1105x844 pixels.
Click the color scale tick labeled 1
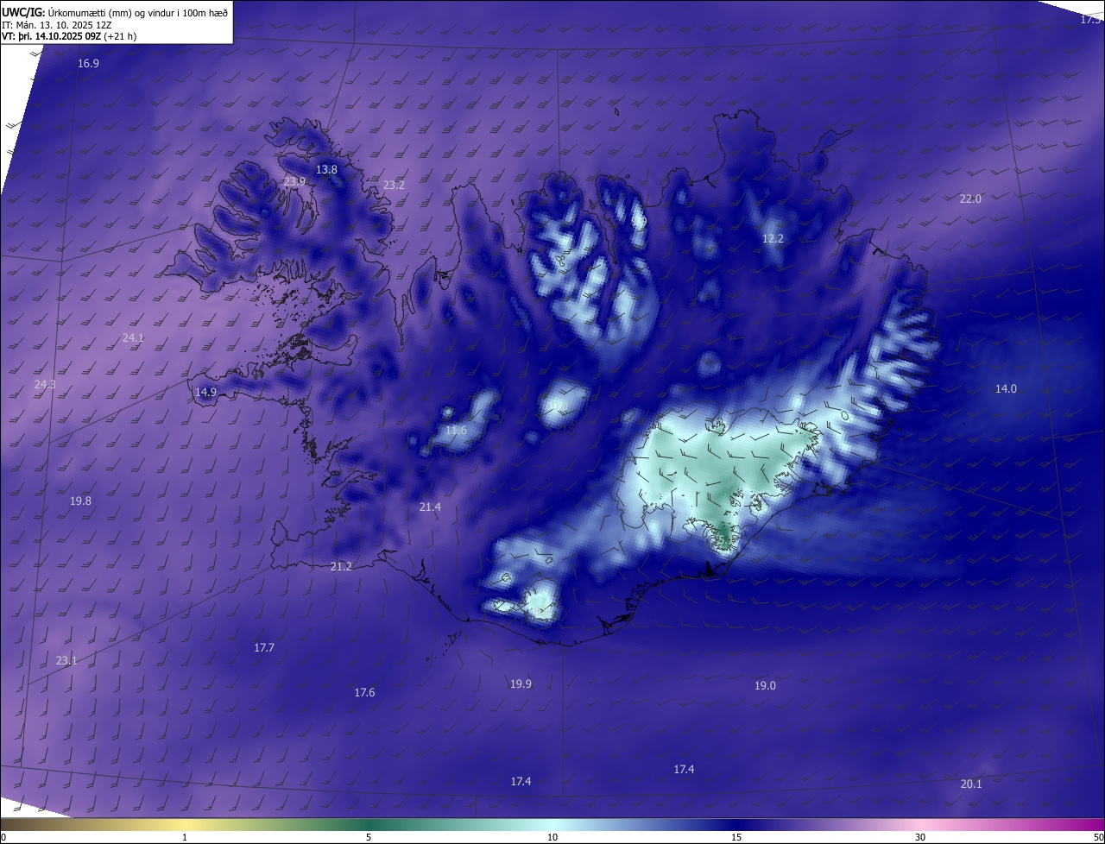pyautogui.click(x=185, y=837)
